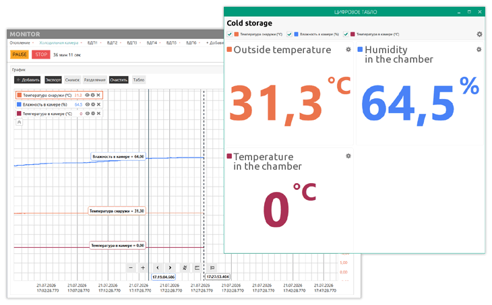Click the Очистить button
492x305 pixels.
tap(119, 80)
